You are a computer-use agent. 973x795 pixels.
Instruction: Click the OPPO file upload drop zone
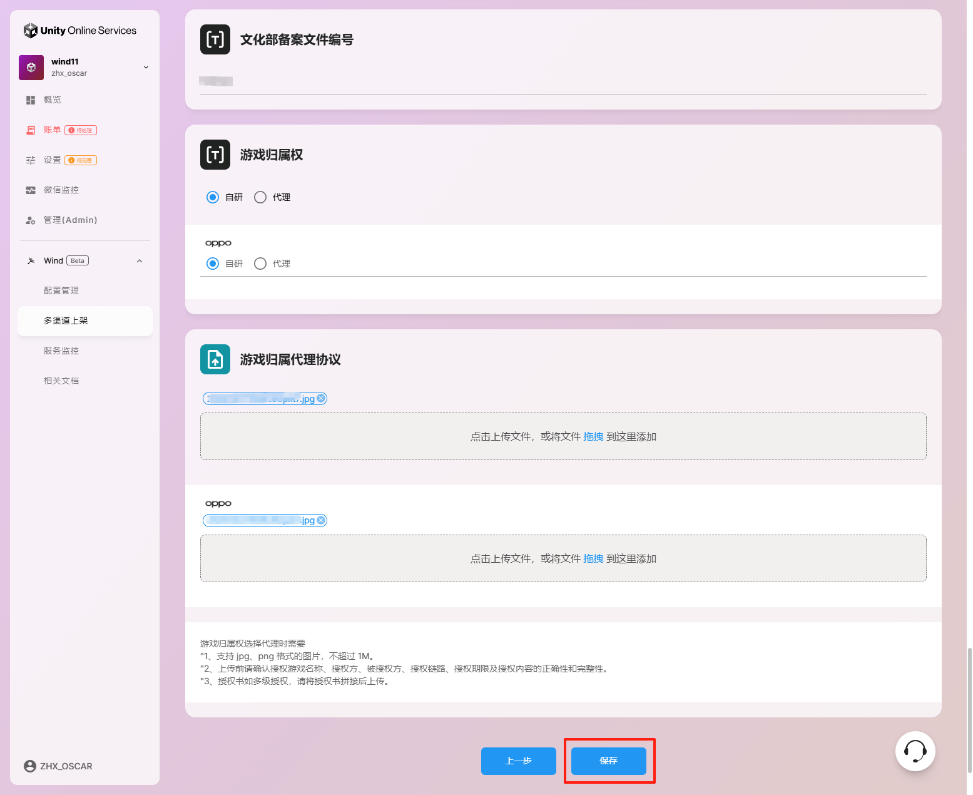pyautogui.click(x=563, y=558)
